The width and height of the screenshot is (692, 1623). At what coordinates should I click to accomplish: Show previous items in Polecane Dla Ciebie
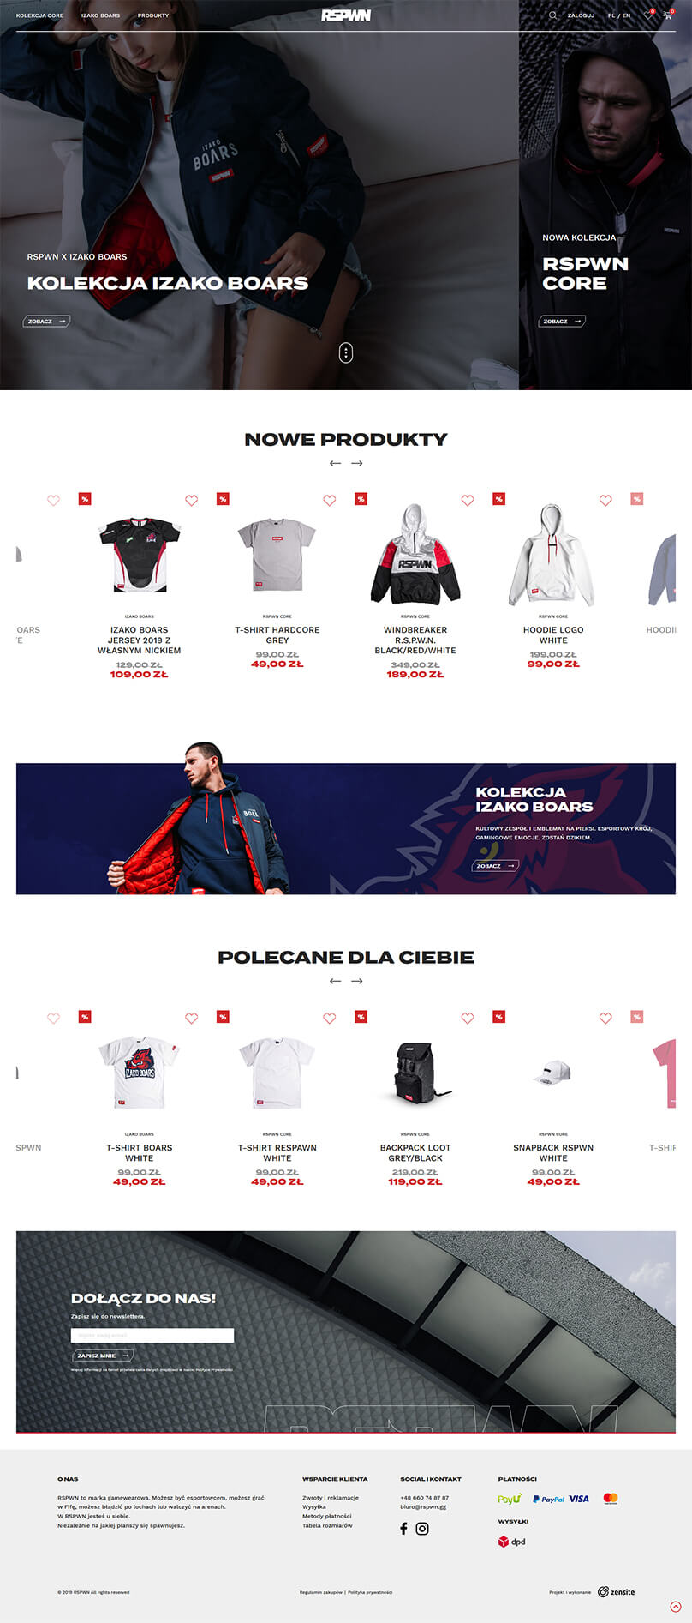coord(335,981)
